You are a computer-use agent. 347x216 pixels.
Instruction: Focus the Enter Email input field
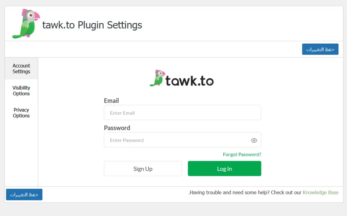click(x=182, y=113)
